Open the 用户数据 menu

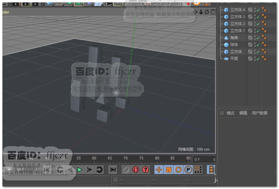(x=259, y=113)
